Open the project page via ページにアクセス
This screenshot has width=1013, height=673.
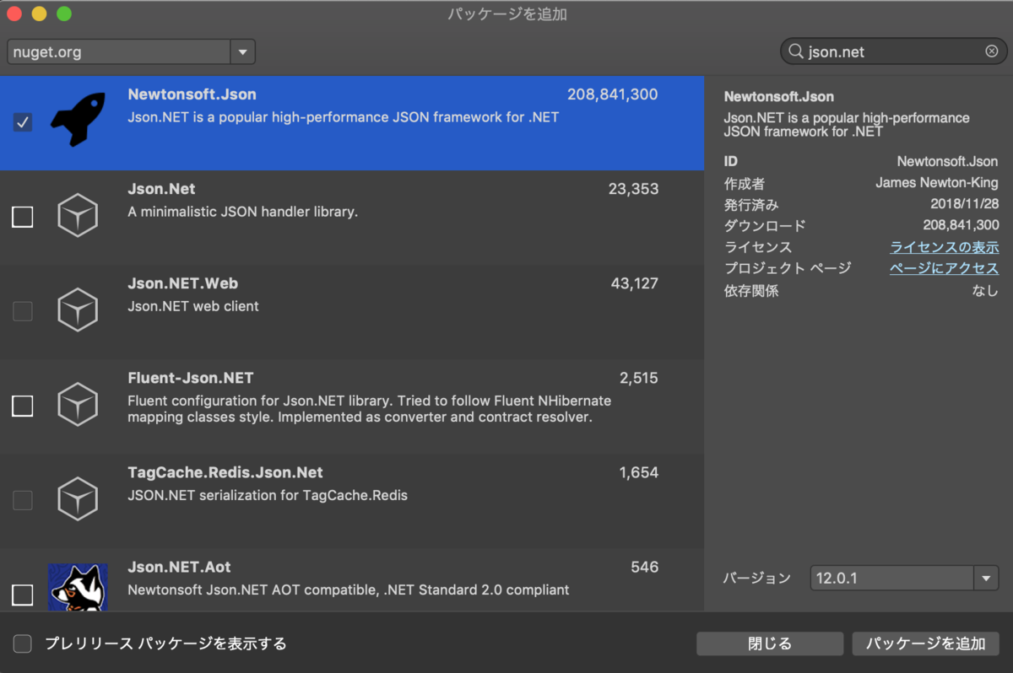945,268
